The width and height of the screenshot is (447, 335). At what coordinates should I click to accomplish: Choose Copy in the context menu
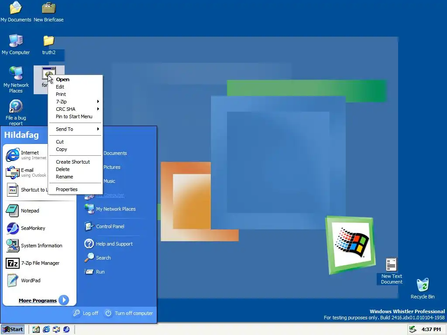coord(76,149)
